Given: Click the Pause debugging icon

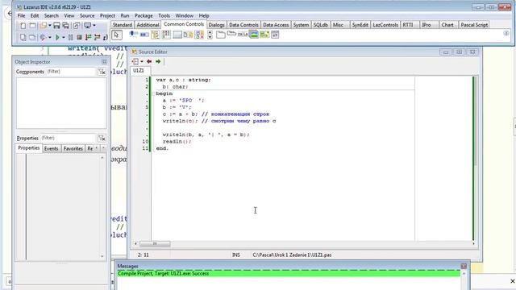Looking at the screenshot, I should coord(70,37).
